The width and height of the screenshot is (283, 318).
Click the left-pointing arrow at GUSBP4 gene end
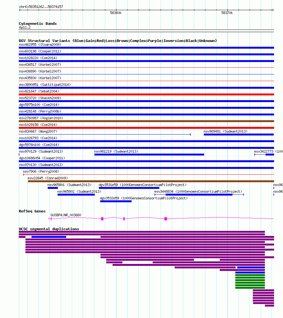50,219
